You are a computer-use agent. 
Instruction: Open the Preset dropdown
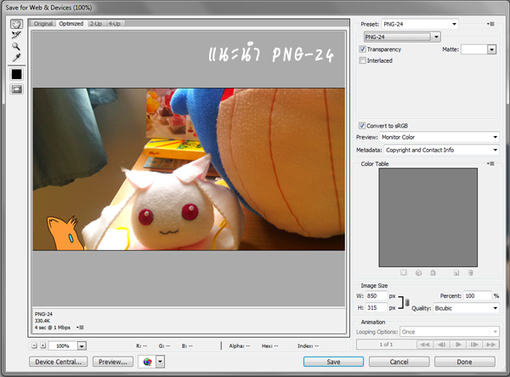coord(420,24)
